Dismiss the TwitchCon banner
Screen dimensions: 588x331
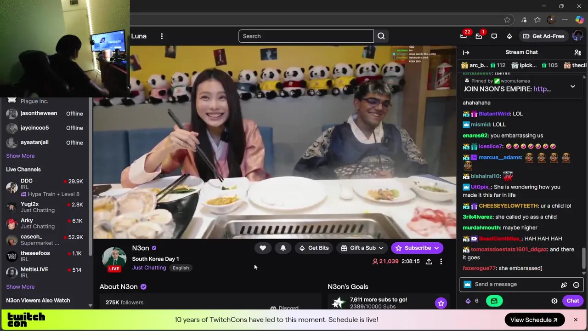click(576, 320)
